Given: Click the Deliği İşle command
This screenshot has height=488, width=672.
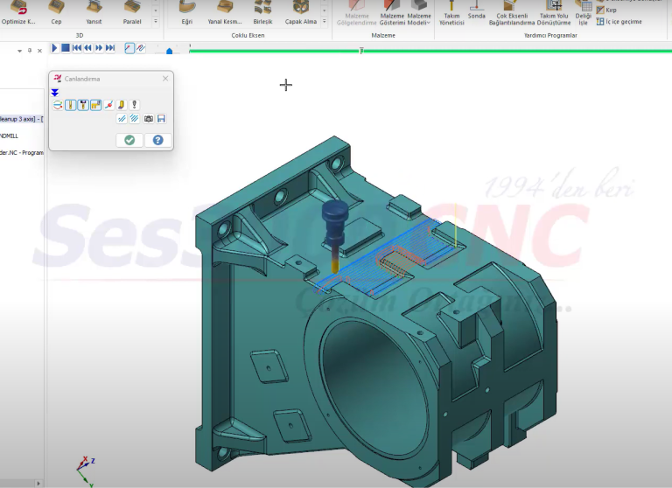Looking at the screenshot, I should pyautogui.click(x=584, y=14).
